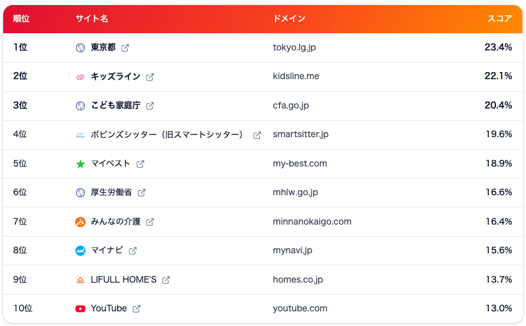Select the ドメイン column header
This screenshot has height=326, width=526.
(289, 19)
